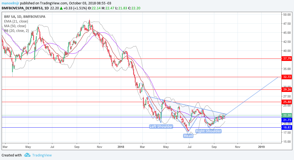Select the MA (50, close) indicator legend

15,26
